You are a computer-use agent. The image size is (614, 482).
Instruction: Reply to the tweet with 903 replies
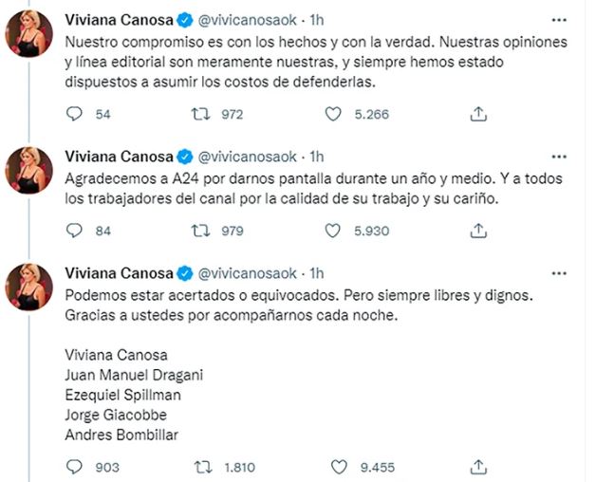75,467
